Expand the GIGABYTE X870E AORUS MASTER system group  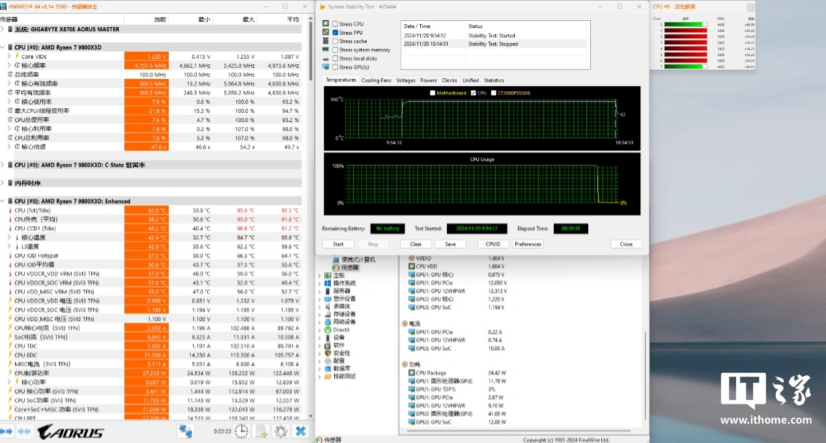point(3,29)
